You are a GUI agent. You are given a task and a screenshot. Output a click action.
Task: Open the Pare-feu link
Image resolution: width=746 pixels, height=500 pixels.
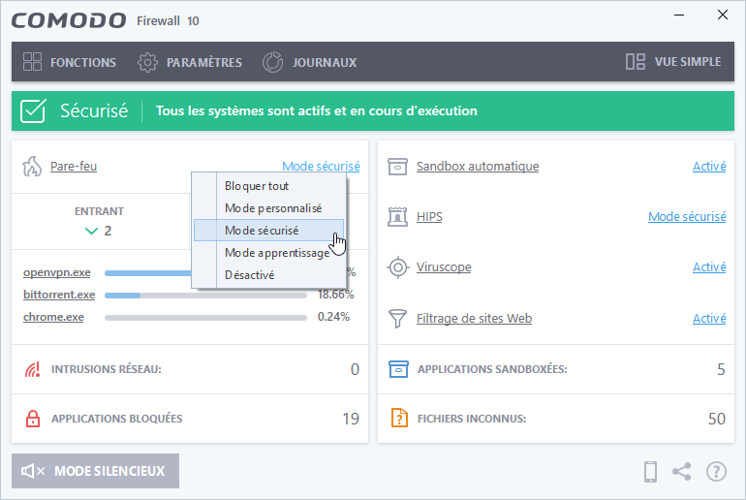(x=74, y=166)
